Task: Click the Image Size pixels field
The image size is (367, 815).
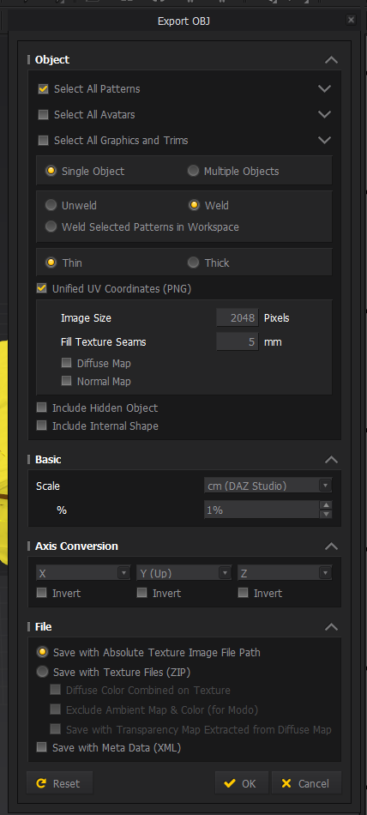Action: click(x=237, y=317)
